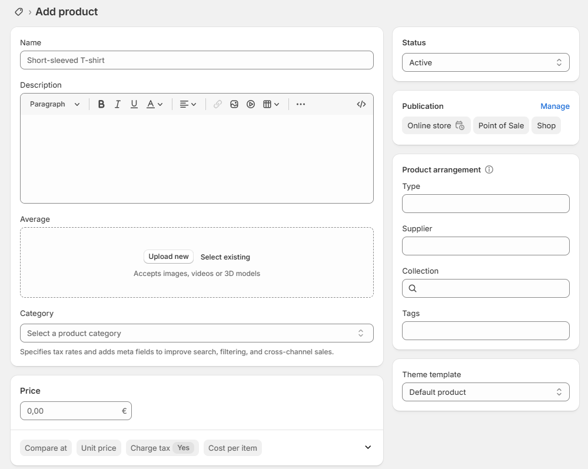Click the insert link icon

pos(218,104)
